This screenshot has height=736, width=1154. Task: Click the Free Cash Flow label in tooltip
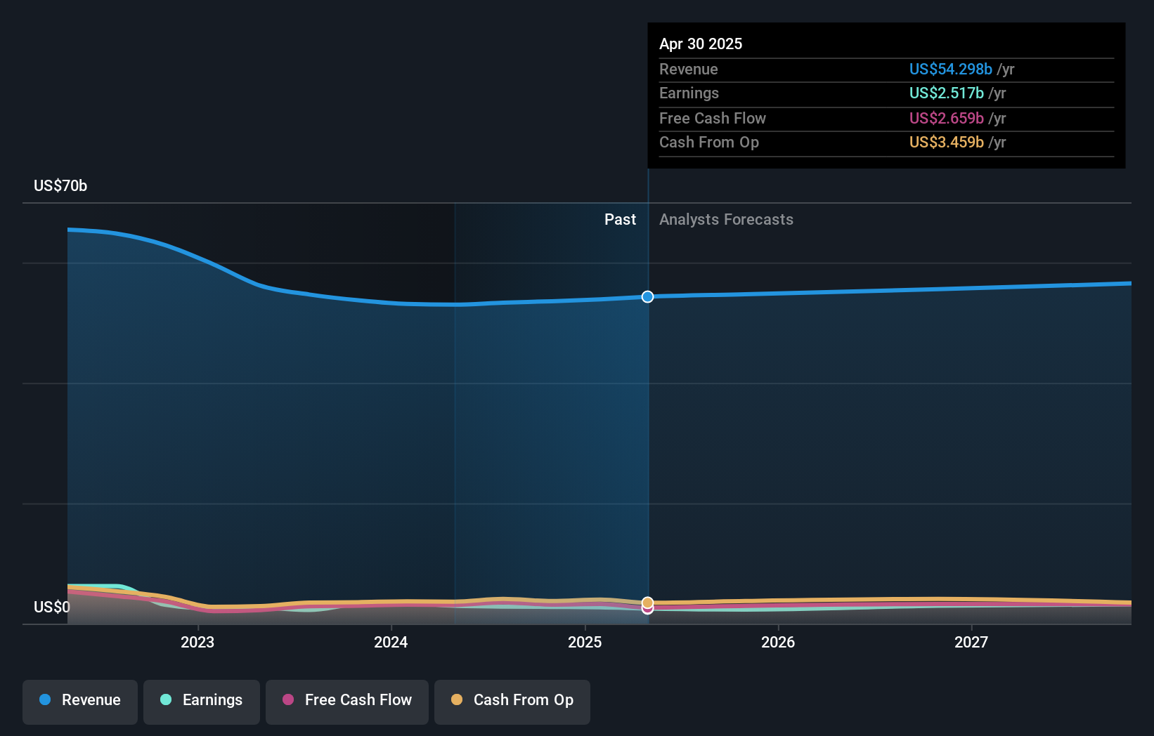coord(713,118)
